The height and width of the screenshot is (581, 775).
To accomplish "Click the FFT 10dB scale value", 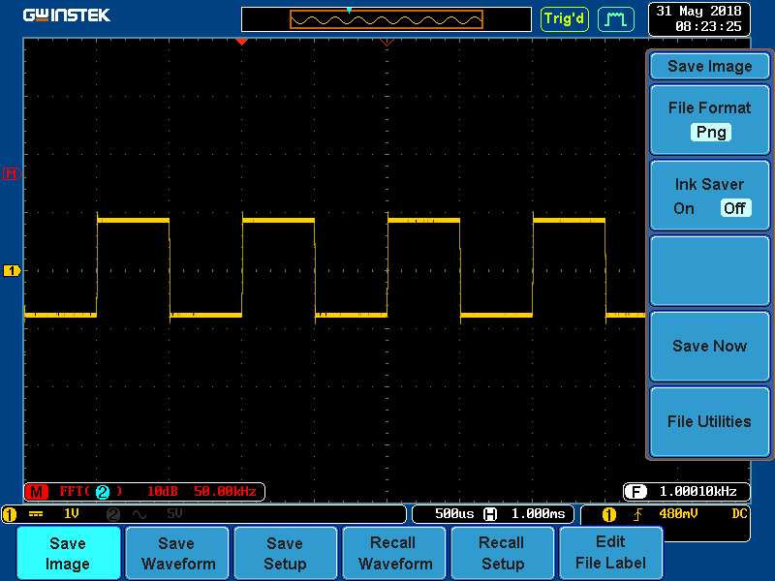I will coord(162,492).
